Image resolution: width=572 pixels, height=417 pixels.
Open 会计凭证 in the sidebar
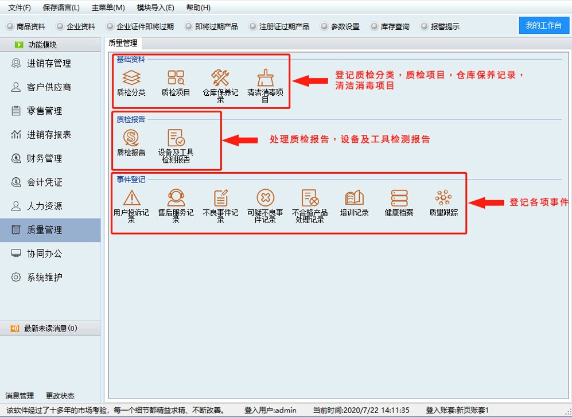(50, 182)
